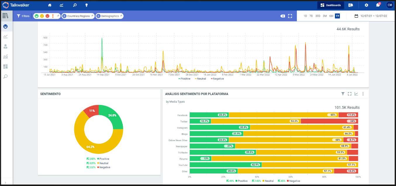Open the home icon in top bar
This screenshot has width=396, height=186.
tap(50, 5)
